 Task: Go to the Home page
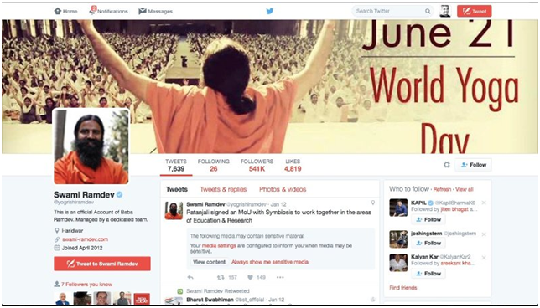click(x=65, y=12)
